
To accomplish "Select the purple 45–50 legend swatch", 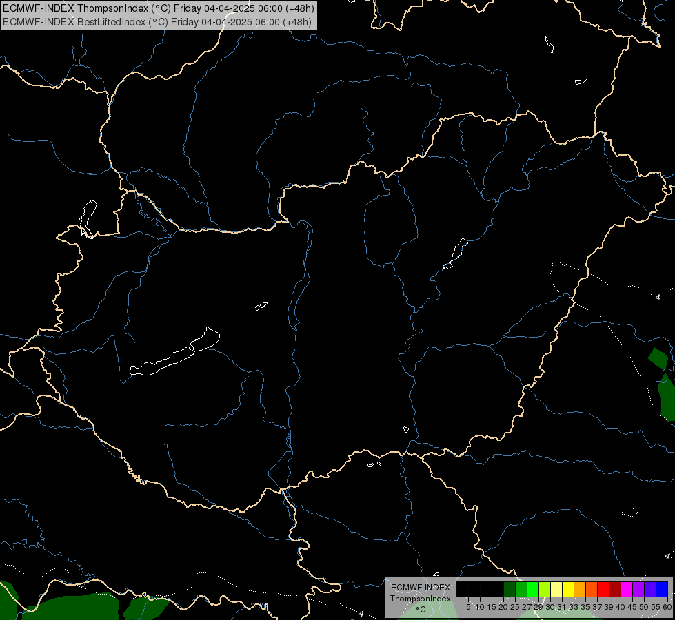I will [639, 589].
